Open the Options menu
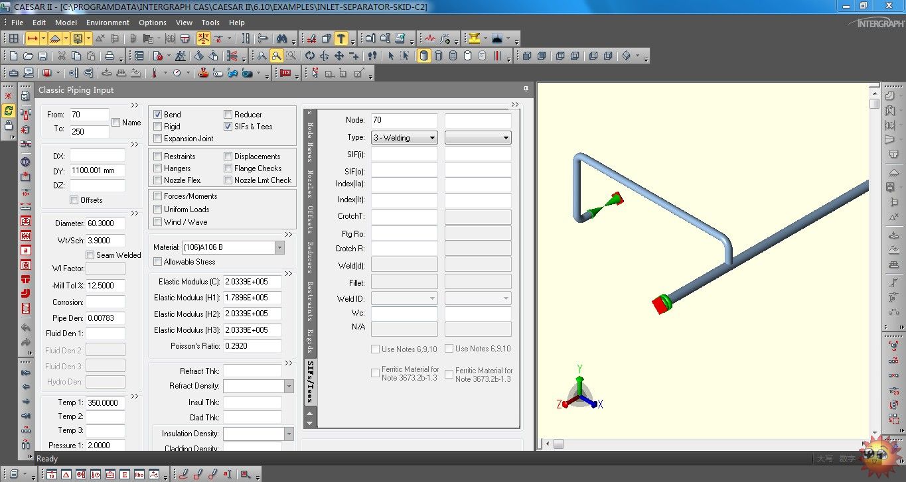 tap(153, 23)
